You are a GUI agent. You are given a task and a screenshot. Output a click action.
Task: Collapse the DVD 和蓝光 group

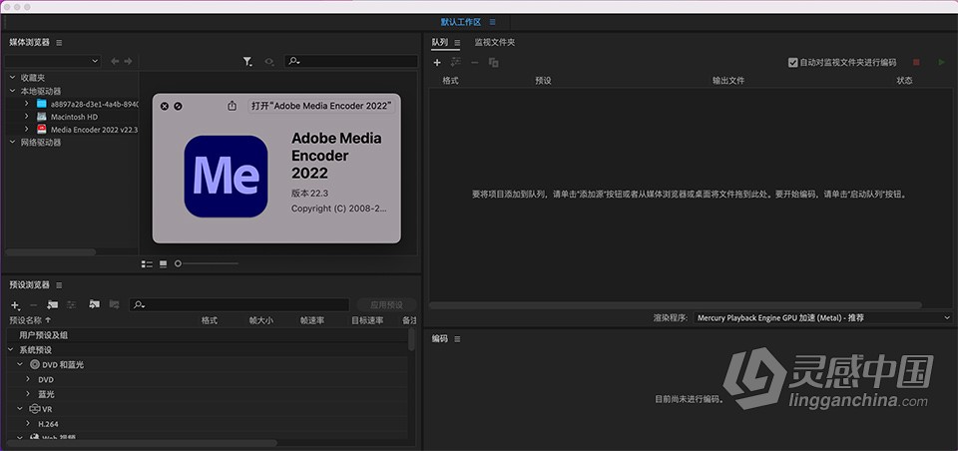pyautogui.click(x=20, y=365)
